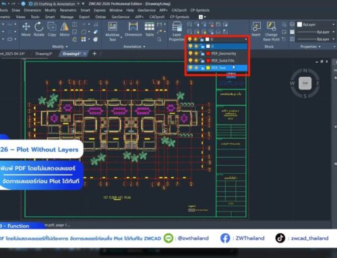Screen dimensions: 337x258
Task: Turn off the PDF_Geometry layer bulb
Action: click(190, 53)
